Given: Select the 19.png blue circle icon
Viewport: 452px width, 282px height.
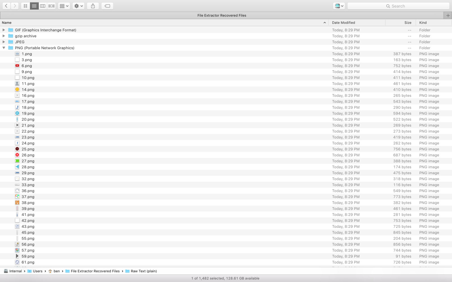Looking at the screenshot, I should (x=17, y=113).
